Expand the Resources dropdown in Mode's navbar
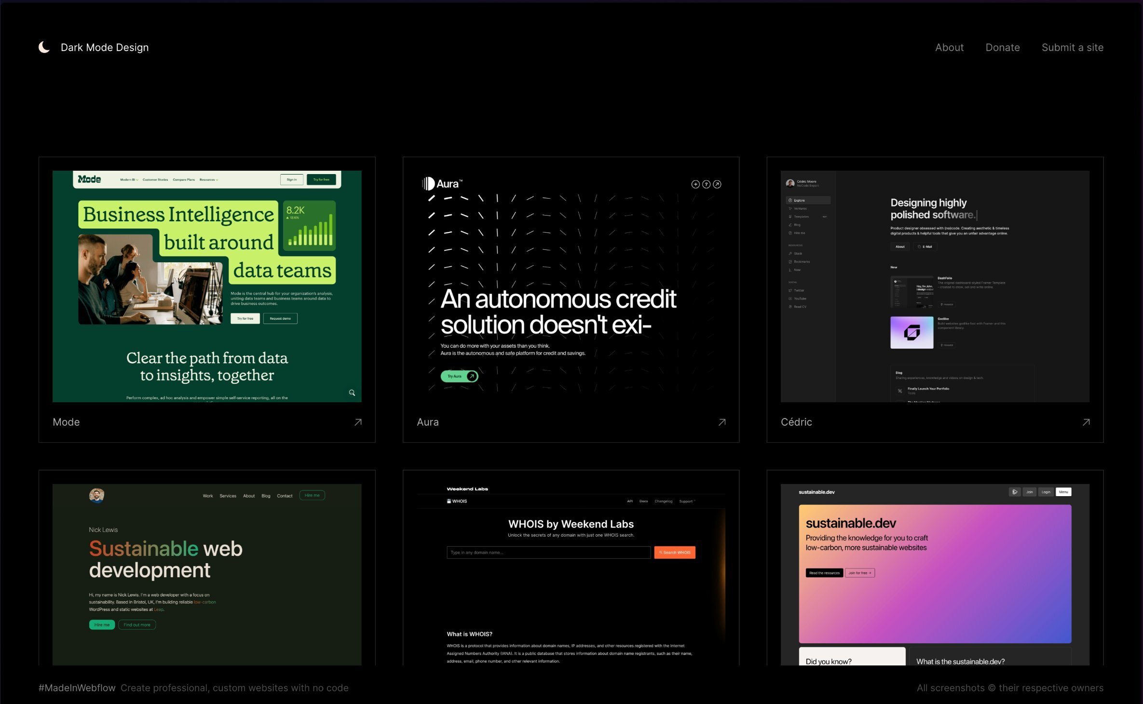This screenshot has width=1143, height=704. coord(209,179)
